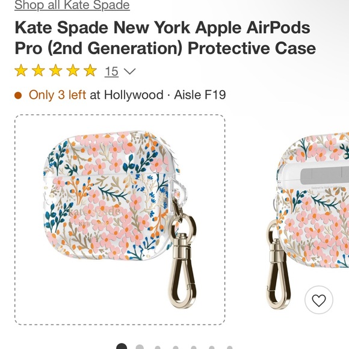Select the Hollywood store location text
This screenshot has height=349, width=349.
click(134, 95)
